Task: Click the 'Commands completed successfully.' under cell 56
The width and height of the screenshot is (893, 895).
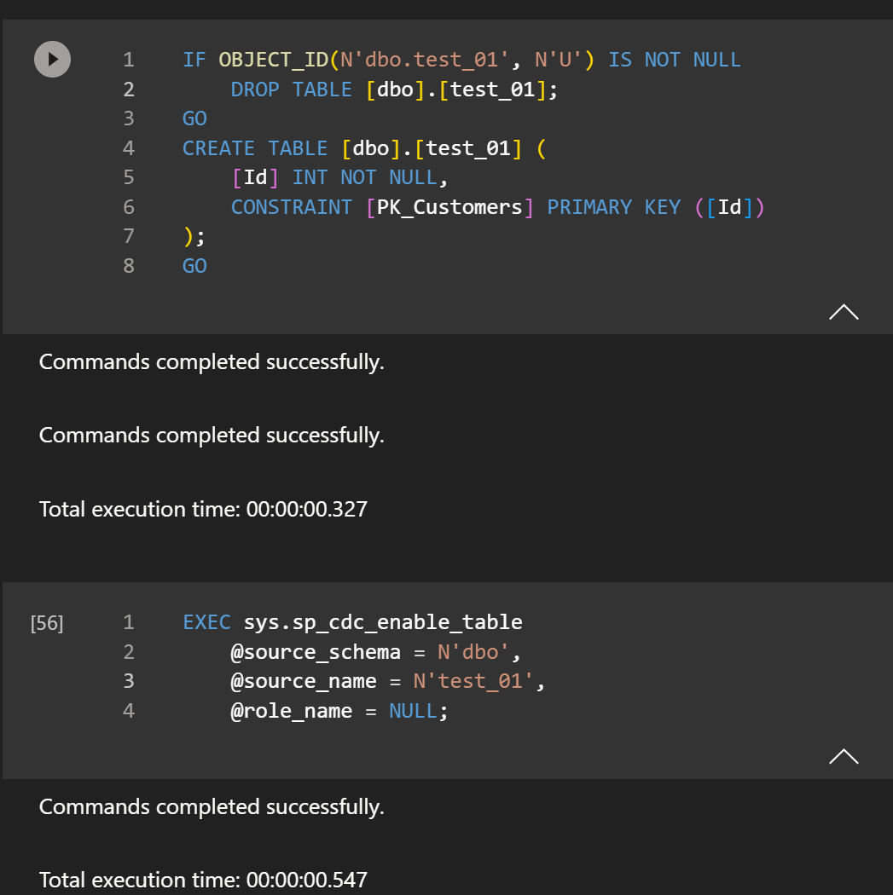Action: (x=212, y=808)
